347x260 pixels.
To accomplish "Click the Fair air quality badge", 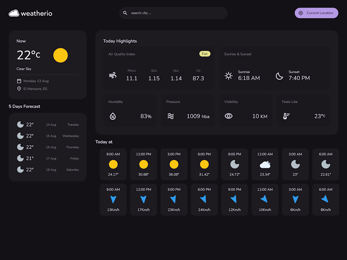I will pyautogui.click(x=205, y=54).
